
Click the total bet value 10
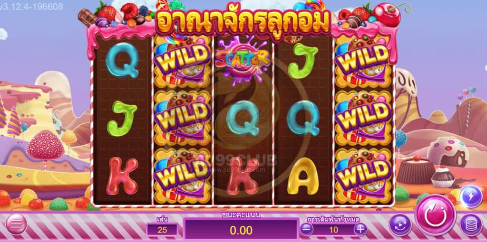click(x=333, y=230)
